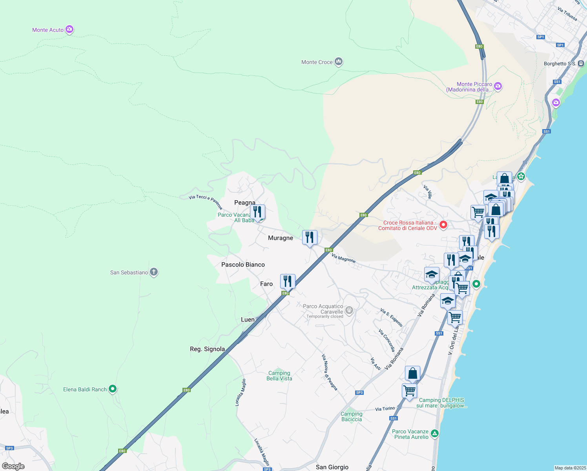Select the Muragne place name
The height and width of the screenshot is (471, 587).
pos(281,238)
